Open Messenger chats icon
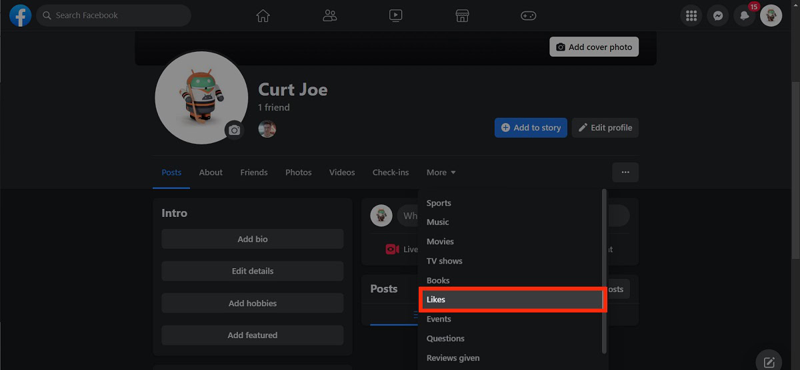800x370 pixels. click(718, 15)
